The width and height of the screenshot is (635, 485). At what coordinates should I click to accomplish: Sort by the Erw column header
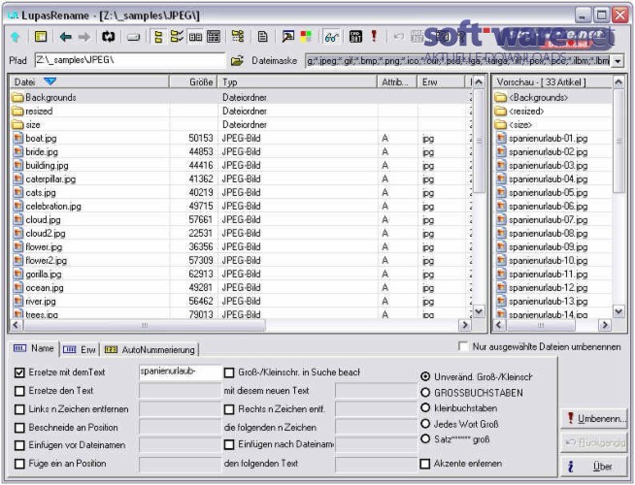coord(441,82)
